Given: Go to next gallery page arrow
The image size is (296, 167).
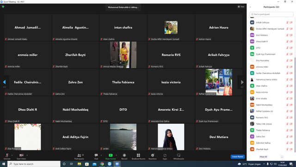Looking at the screenshot, I should click(x=242, y=82).
